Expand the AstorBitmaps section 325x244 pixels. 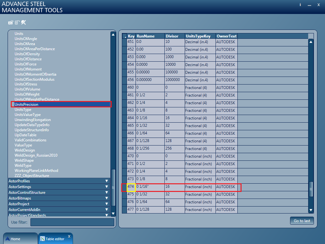[x=59, y=198]
